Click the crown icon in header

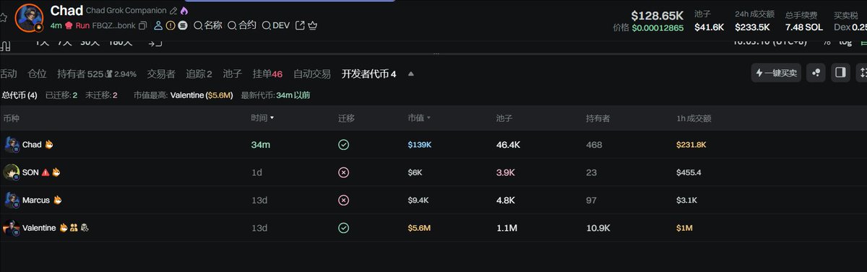tap(313, 25)
